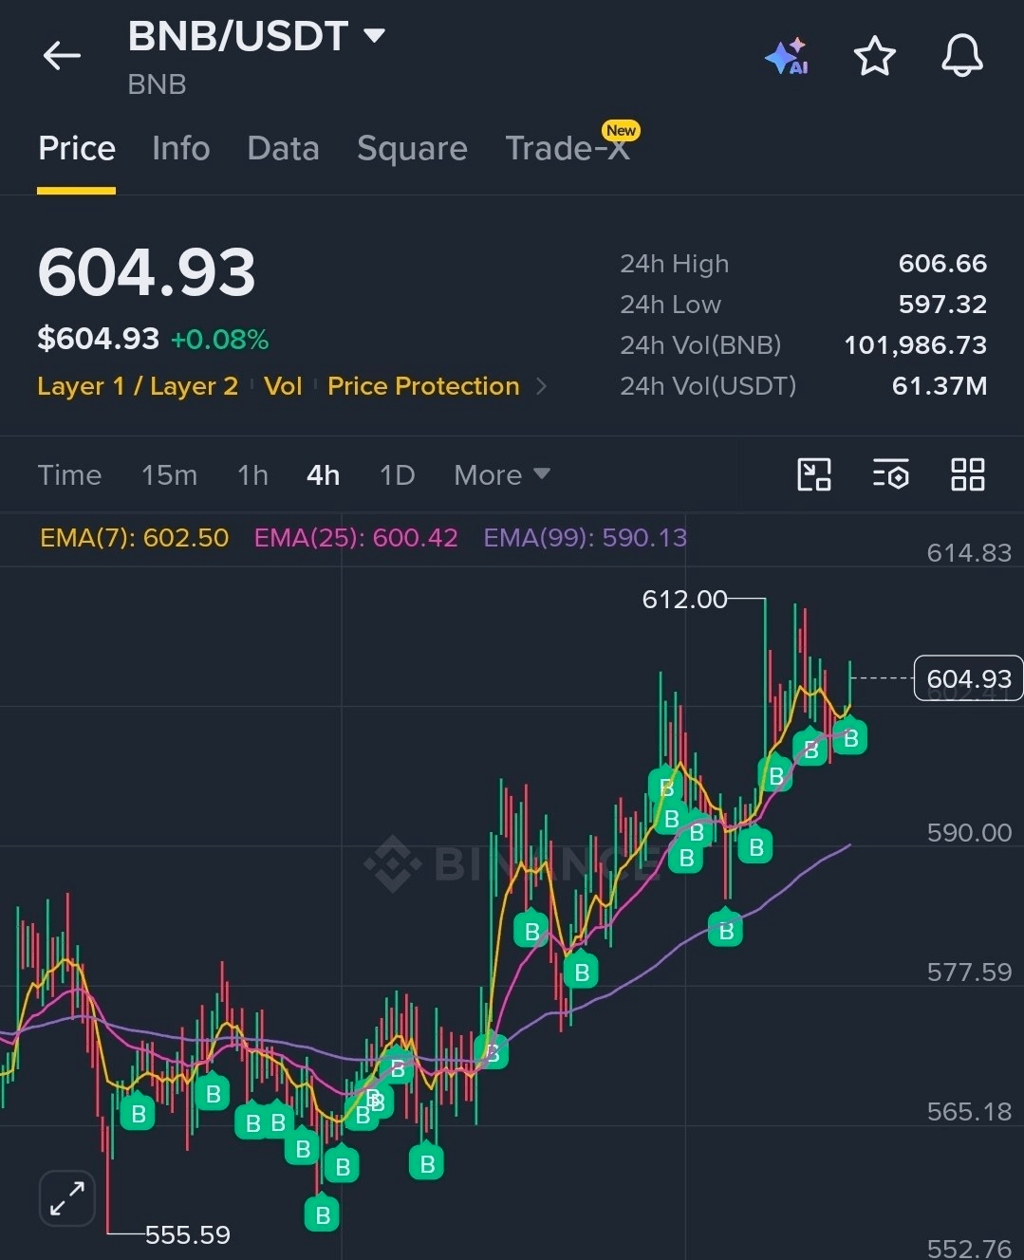Tap the 24h Low value 597.32

942,305
